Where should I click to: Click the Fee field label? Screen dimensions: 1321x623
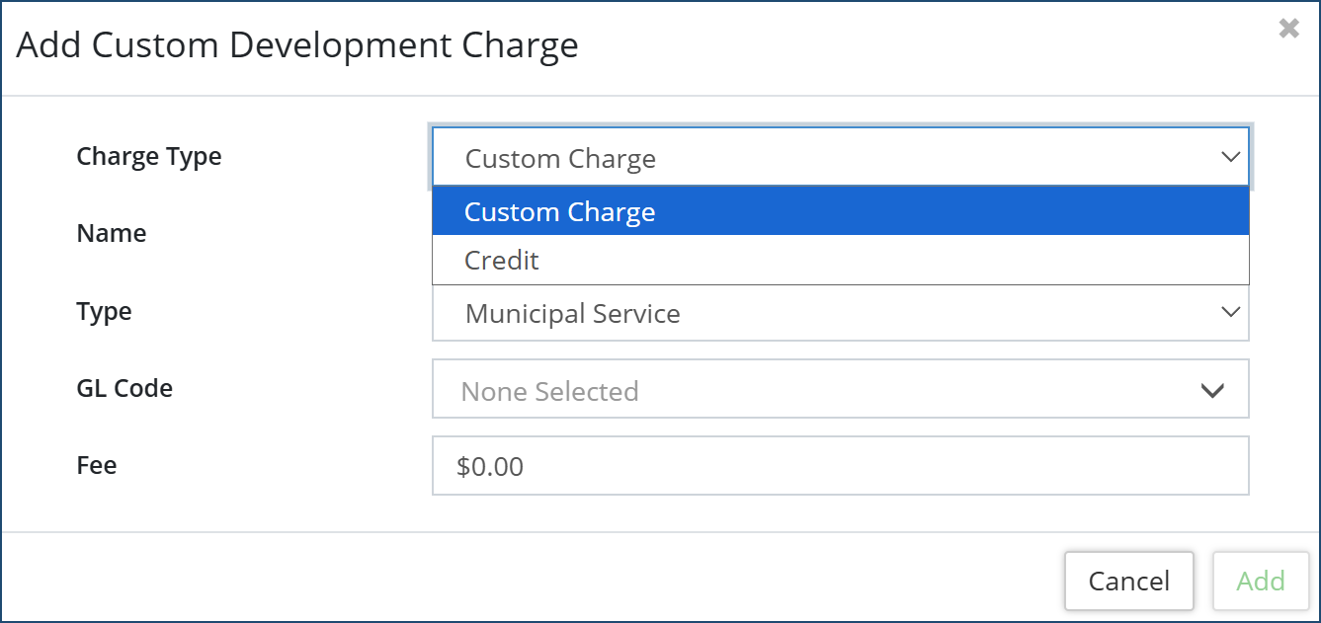coord(97,465)
